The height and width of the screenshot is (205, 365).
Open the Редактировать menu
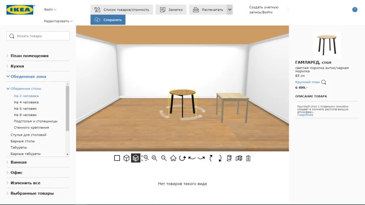58,21
